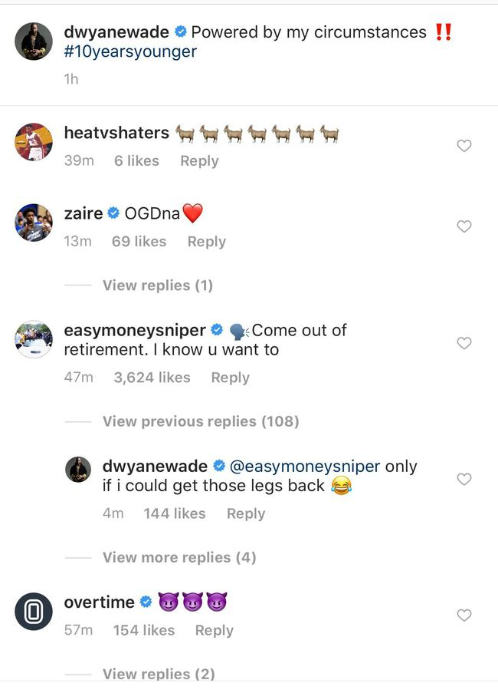This screenshot has width=498, height=693.
Task: Show View more replies (4)
Action: pos(179,557)
